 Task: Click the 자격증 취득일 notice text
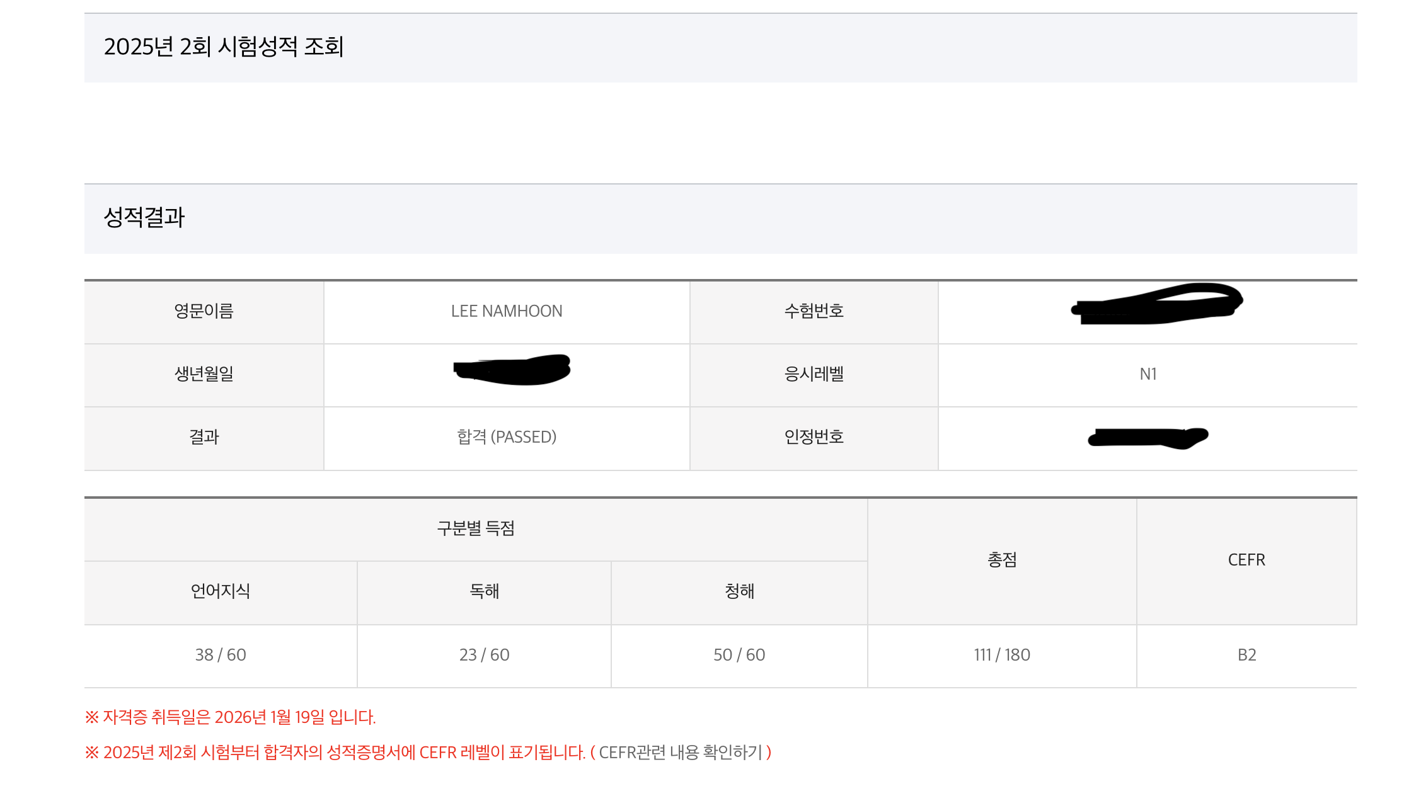(x=231, y=717)
